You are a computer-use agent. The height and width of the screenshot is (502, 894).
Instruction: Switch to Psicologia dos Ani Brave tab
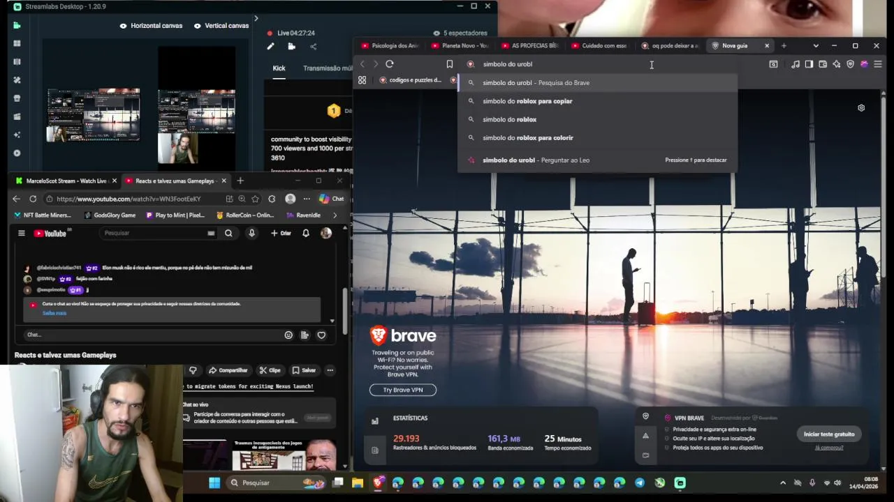pyautogui.click(x=390, y=46)
